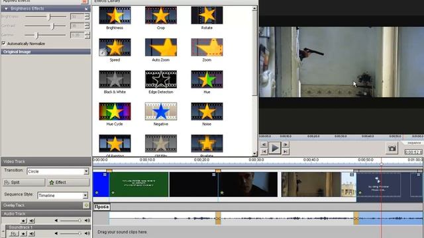Select the Edge Detection effect
The width and height of the screenshot is (424, 238).
pyautogui.click(x=161, y=79)
